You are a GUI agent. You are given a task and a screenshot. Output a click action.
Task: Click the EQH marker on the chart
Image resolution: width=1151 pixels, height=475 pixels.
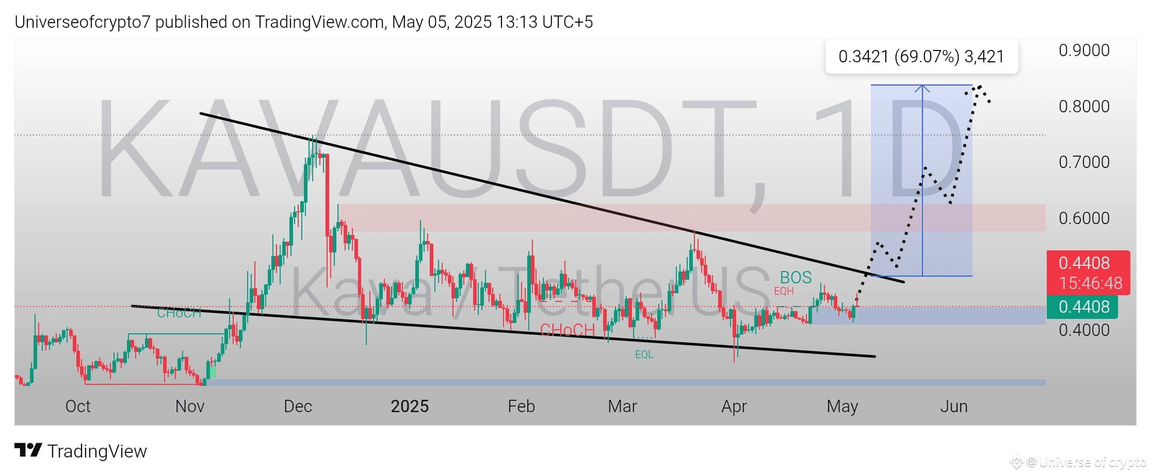pyautogui.click(x=785, y=291)
